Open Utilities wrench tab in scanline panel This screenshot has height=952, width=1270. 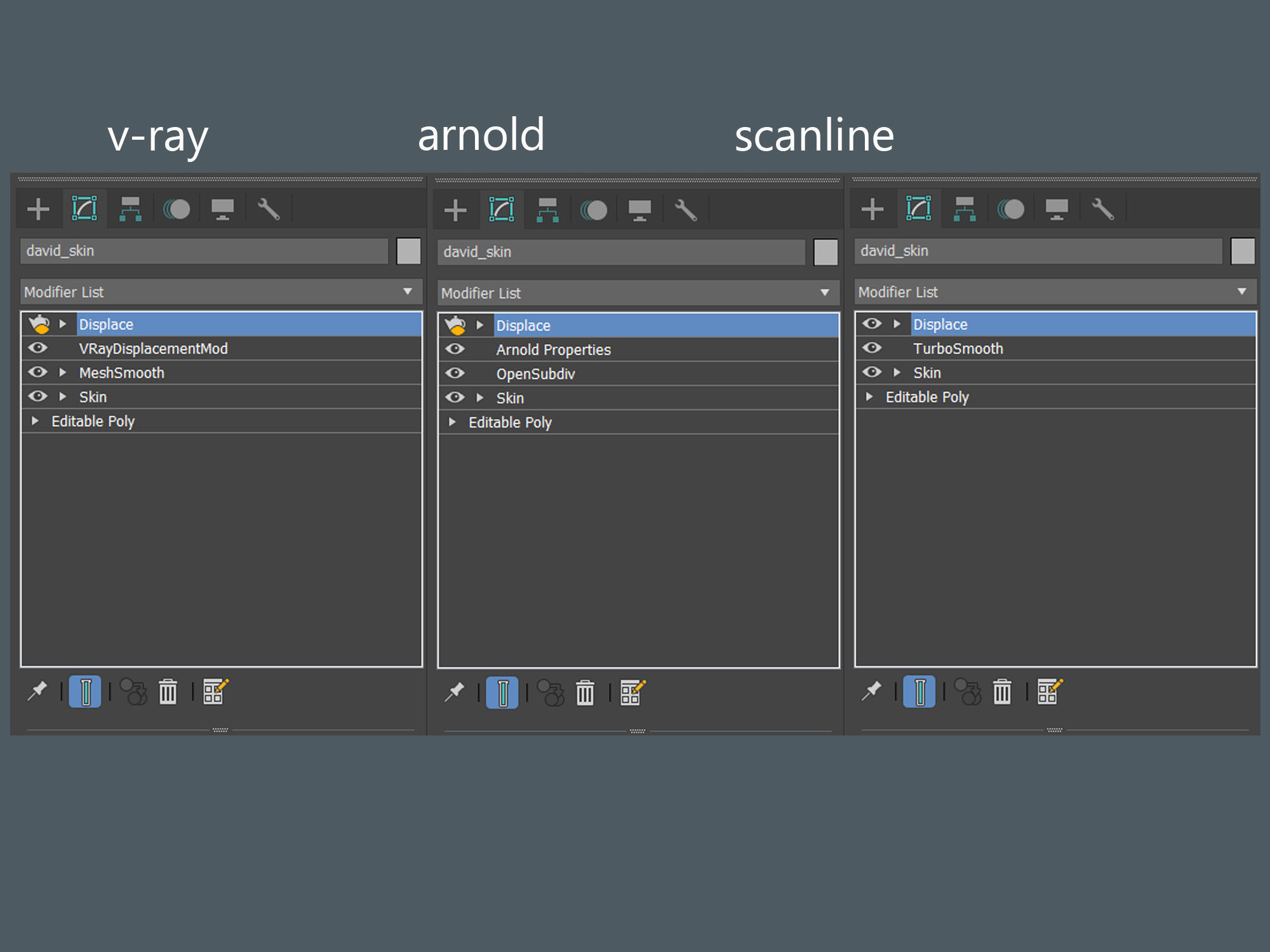click(x=1102, y=208)
